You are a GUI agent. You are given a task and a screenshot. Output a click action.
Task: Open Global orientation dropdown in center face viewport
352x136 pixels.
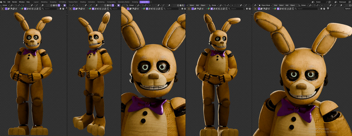(131, 5)
